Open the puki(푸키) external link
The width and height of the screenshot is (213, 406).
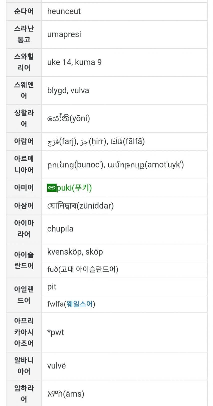click(74, 188)
